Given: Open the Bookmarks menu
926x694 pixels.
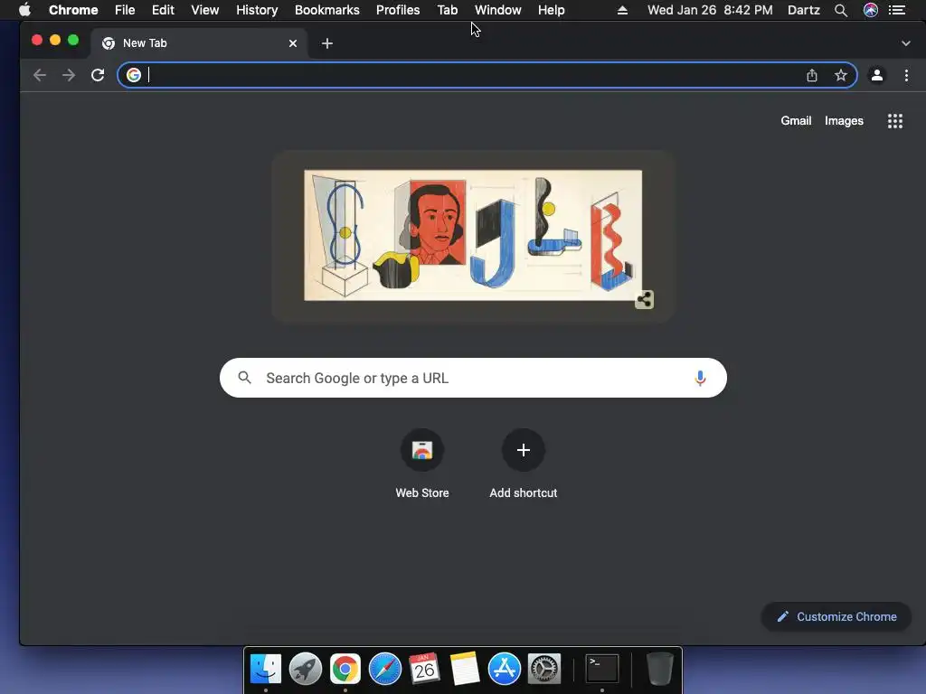Looking at the screenshot, I should (x=327, y=10).
